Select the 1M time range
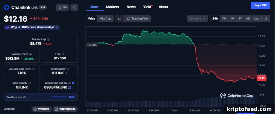 [232, 19]
